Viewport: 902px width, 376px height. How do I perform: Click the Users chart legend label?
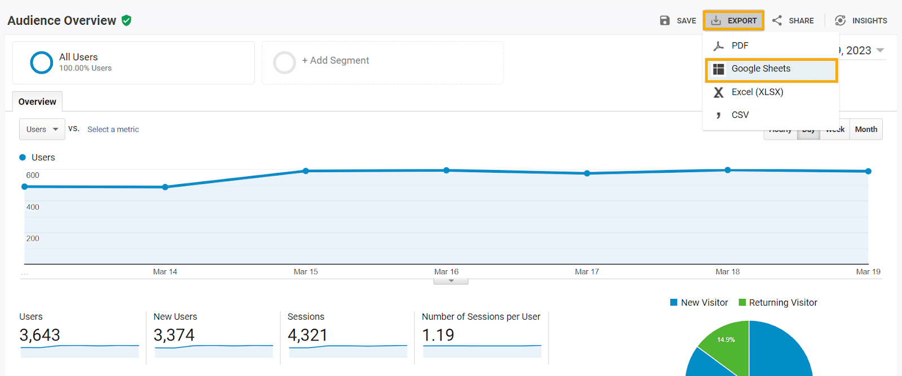click(x=43, y=158)
